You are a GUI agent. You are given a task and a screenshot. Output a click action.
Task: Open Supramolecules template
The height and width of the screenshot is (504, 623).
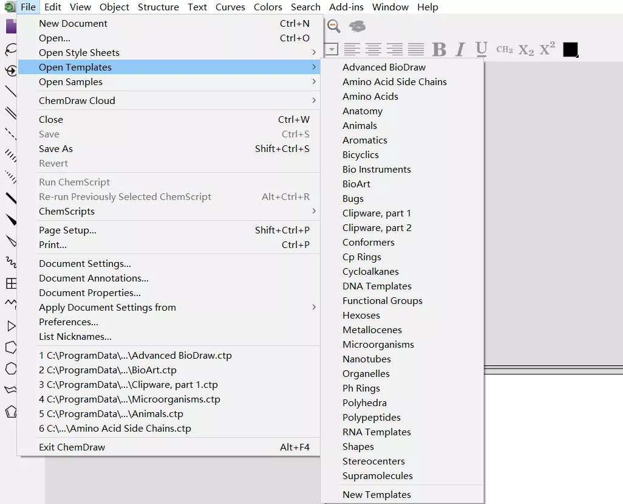pyautogui.click(x=403, y=475)
